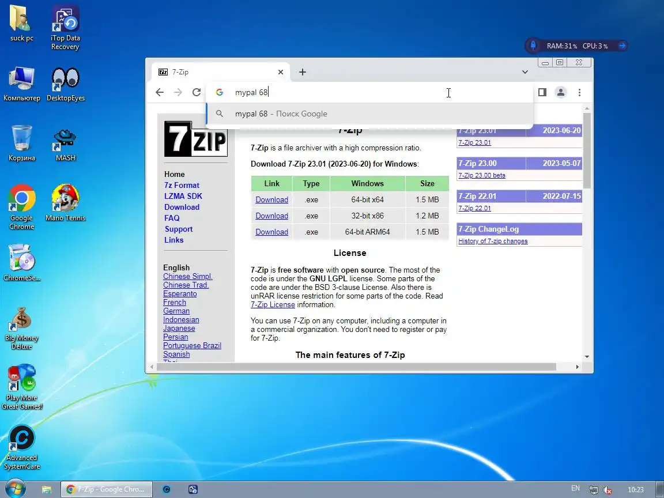Open the LZMA SDK sidebar link
This screenshot has height=498, width=664.
pyautogui.click(x=183, y=196)
